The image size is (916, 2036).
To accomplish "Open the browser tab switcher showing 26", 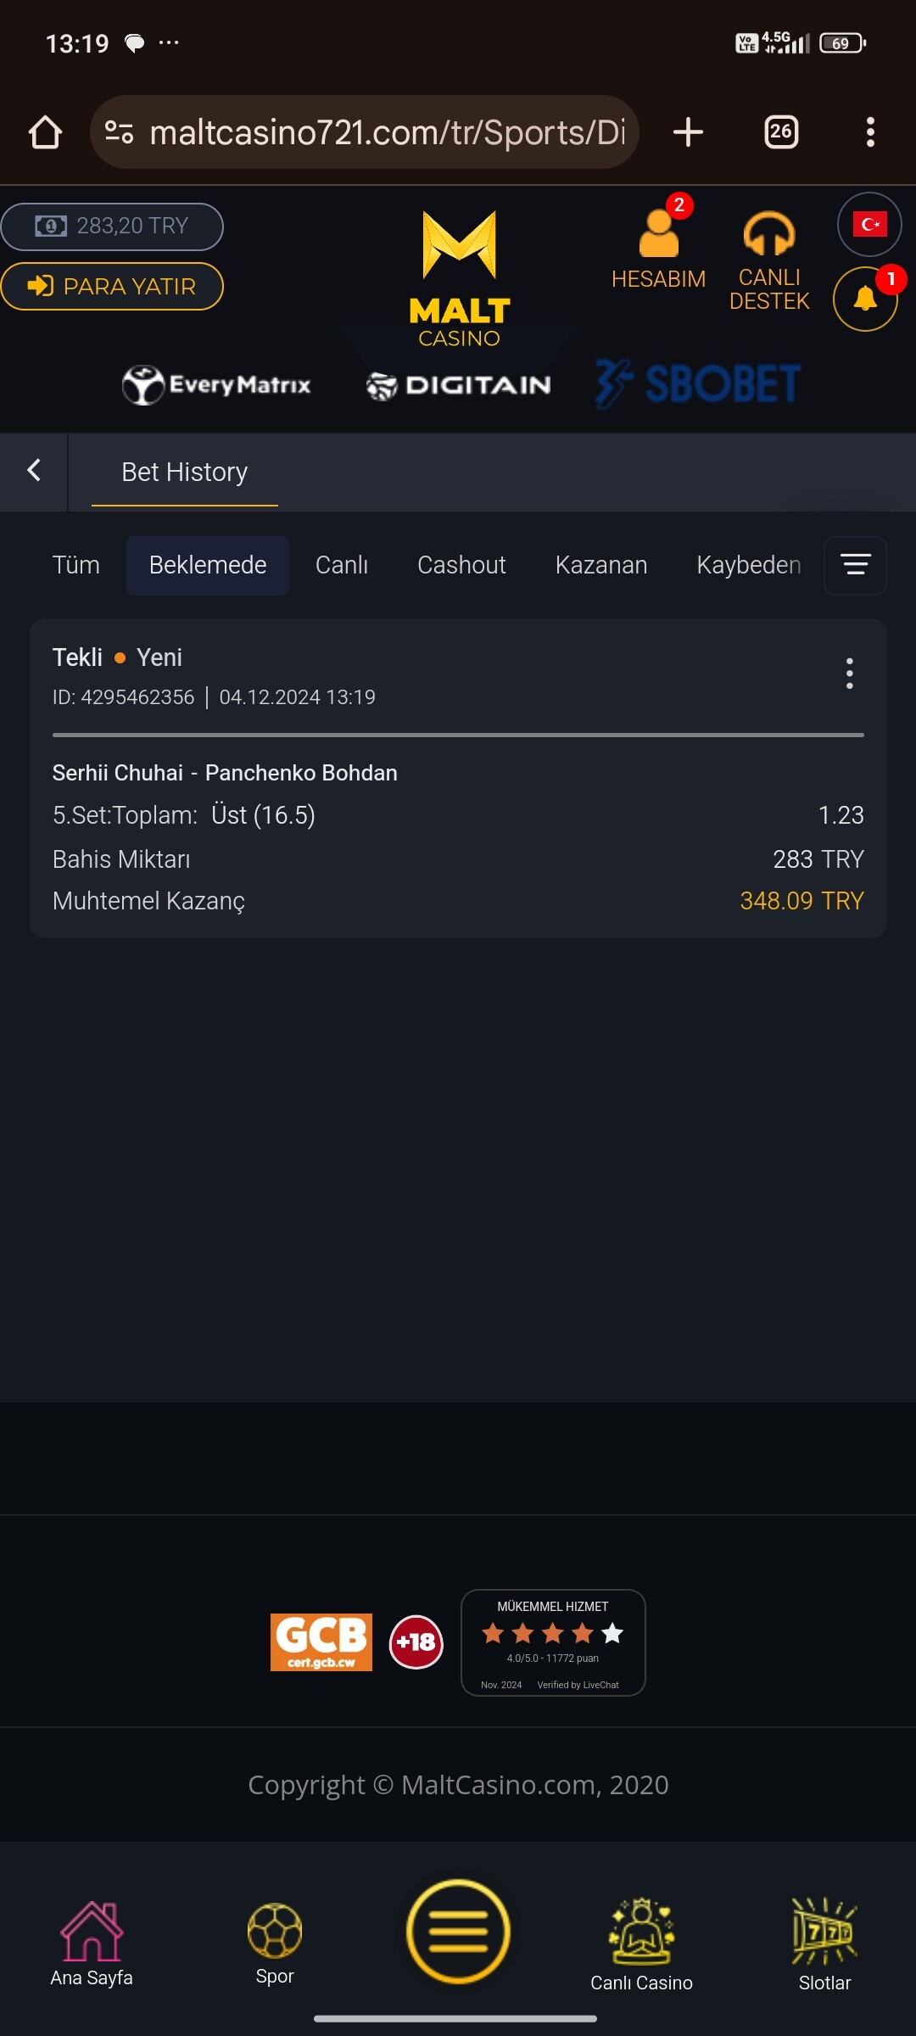I will tap(781, 132).
